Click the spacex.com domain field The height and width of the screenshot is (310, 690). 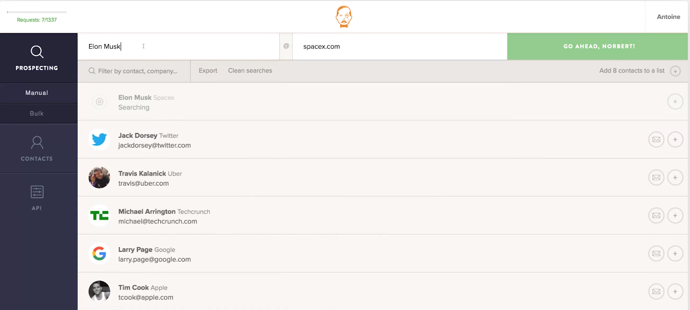point(400,47)
